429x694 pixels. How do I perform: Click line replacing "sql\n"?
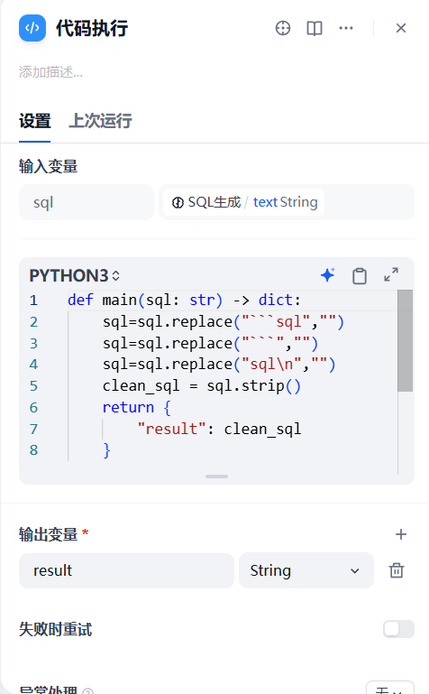(219, 365)
